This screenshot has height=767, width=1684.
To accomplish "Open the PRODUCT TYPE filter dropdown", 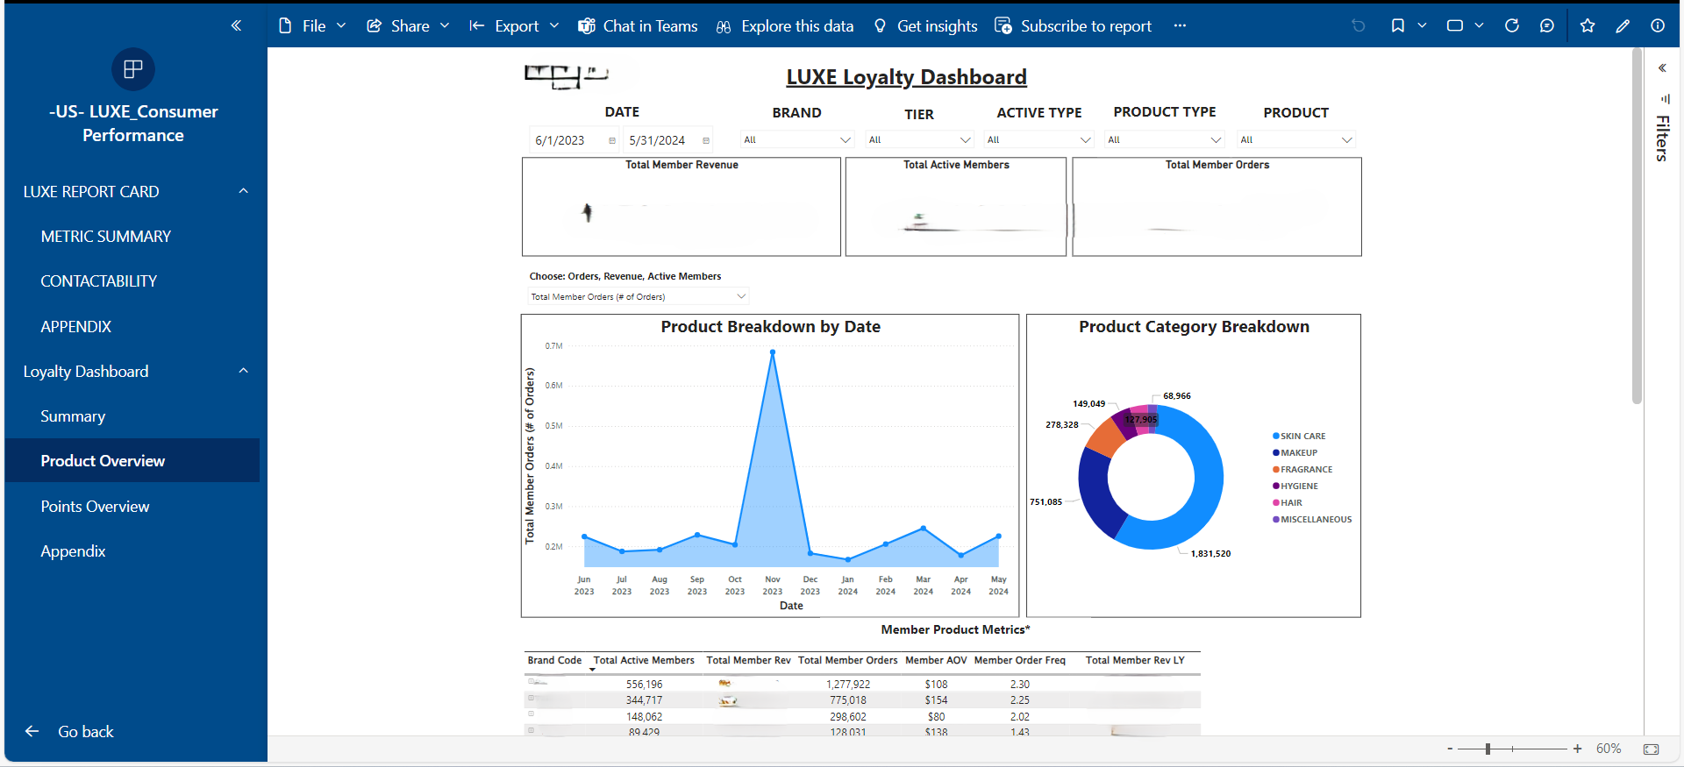I will pyautogui.click(x=1163, y=140).
